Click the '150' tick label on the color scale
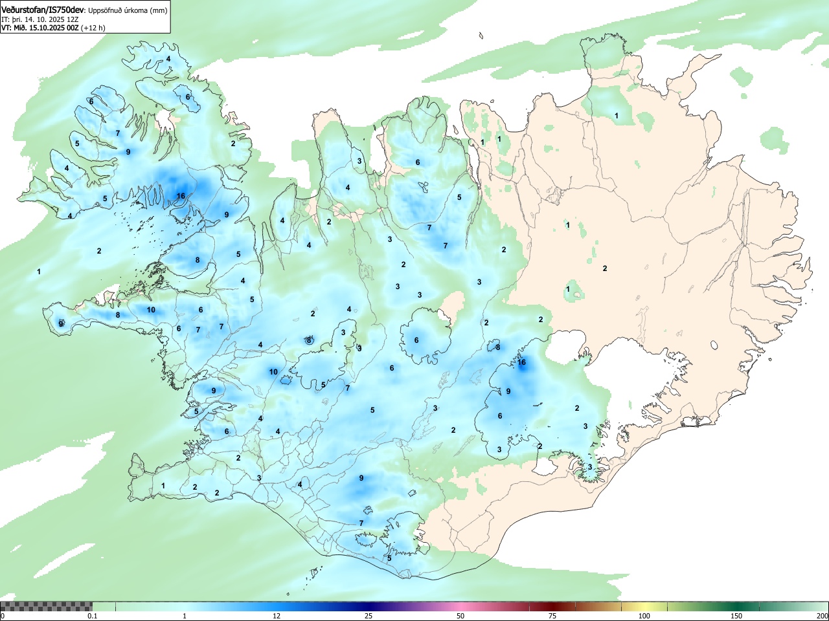This screenshot has height=621, width=829. [x=736, y=616]
